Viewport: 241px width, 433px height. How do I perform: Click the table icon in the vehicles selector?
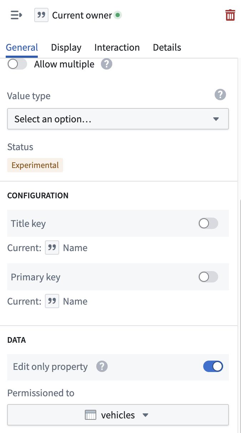pyautogui.click(x=91, y=415)
